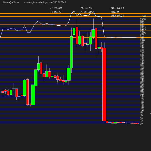This screenshot has height=151, width=151.
Task: Select the close value "C: 22.47"
Action: coord(56,12)
